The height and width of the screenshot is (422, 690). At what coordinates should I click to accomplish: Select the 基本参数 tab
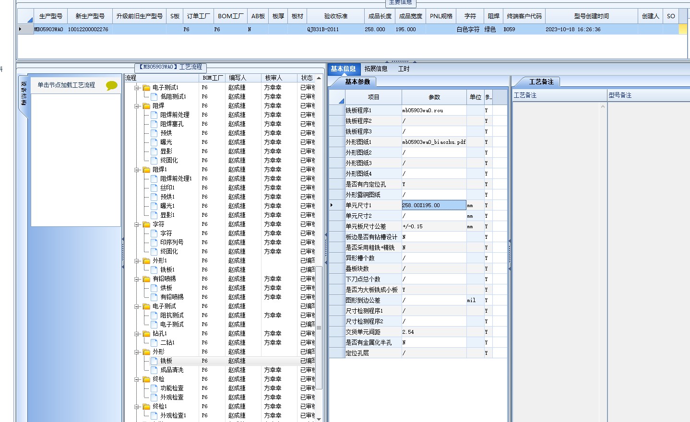pyautogui.click(x=357, y=82)
